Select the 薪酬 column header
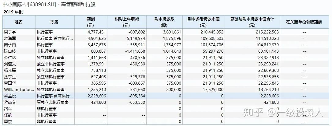Image resolution: width=332 pixels, height=126 pixels. [91, 22]
